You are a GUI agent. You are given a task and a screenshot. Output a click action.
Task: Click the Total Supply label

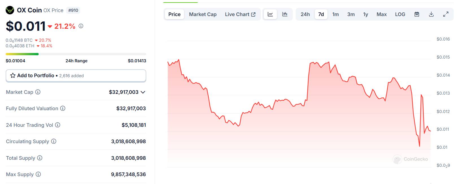(x=21, y=158)
